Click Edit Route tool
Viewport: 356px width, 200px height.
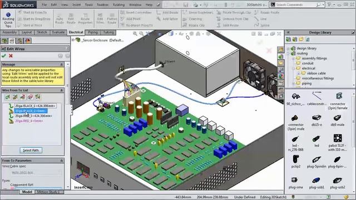(x=71, y=18)
